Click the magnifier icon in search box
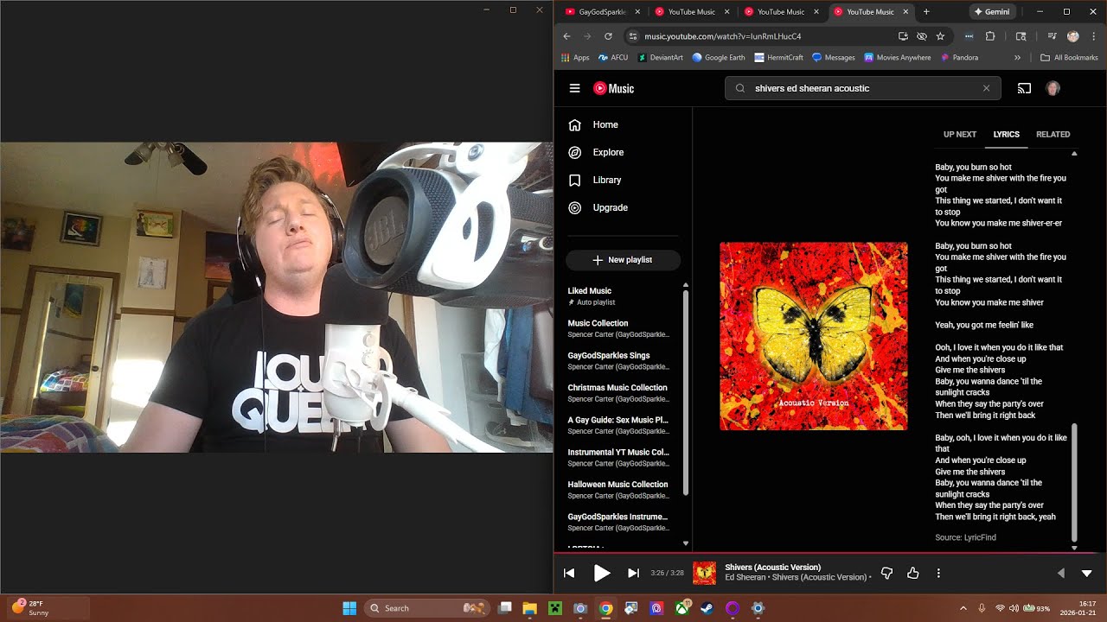The width and height of the screenshot is (1107, 622). click(740, 88)
